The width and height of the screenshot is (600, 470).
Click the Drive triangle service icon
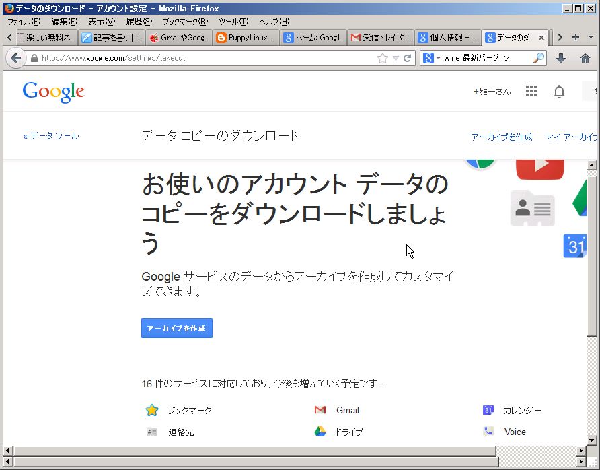point(320,432)
